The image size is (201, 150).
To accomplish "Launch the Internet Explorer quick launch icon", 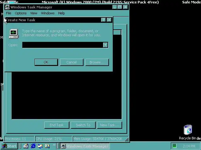I will point(33,146).
